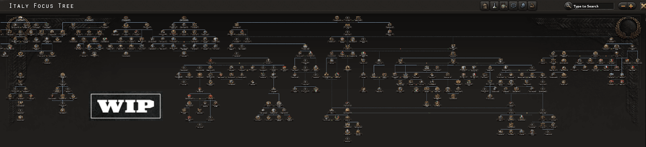Click the political filter building icon

tap(485, 6)
